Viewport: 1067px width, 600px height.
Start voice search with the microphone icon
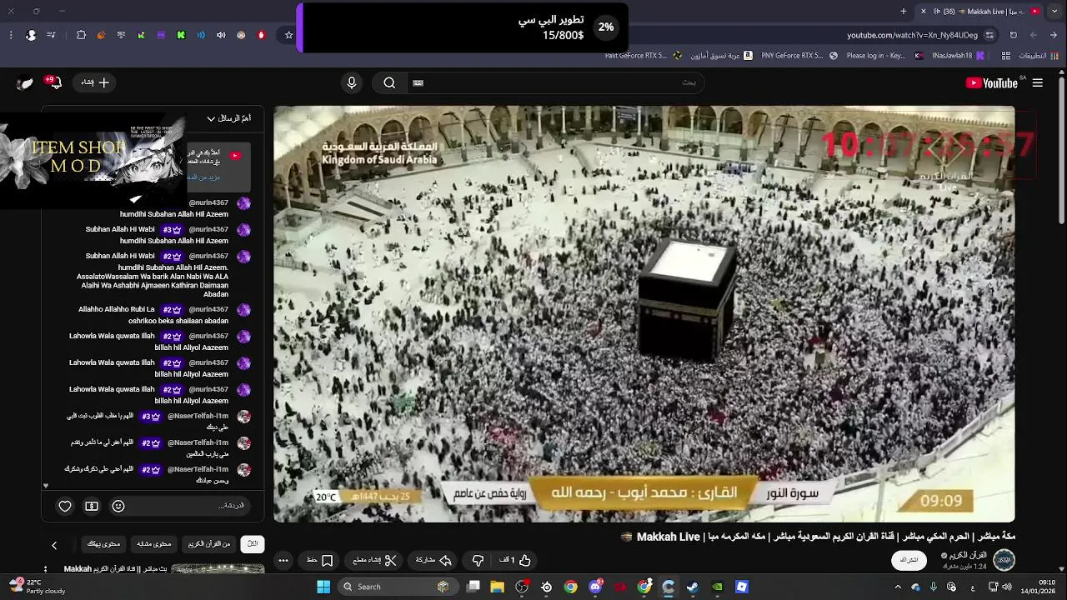tap(352, 82)
